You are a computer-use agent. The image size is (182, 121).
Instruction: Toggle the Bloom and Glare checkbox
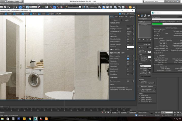pyautogui.click(x=111, y=53)
